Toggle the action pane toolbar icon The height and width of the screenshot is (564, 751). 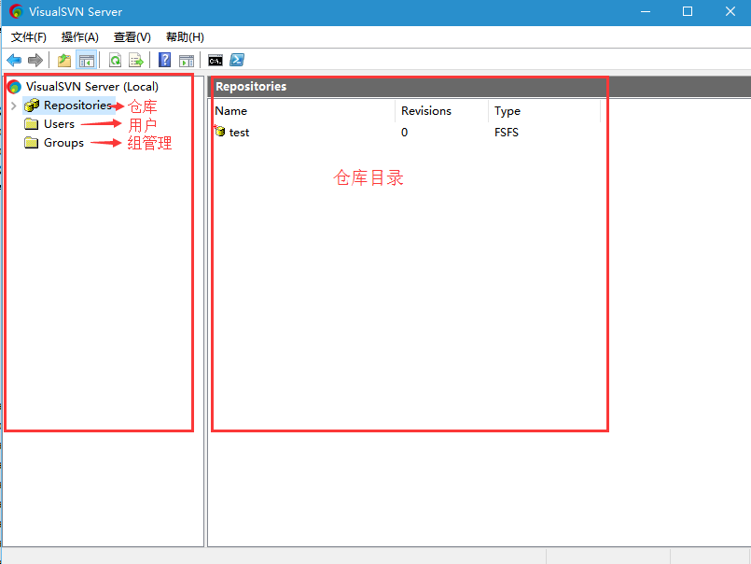point(187,61)
